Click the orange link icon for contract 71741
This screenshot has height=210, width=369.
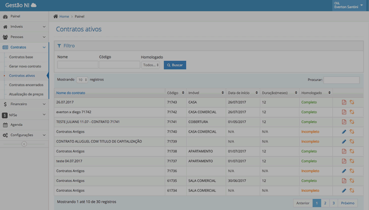tap(352, 122)
